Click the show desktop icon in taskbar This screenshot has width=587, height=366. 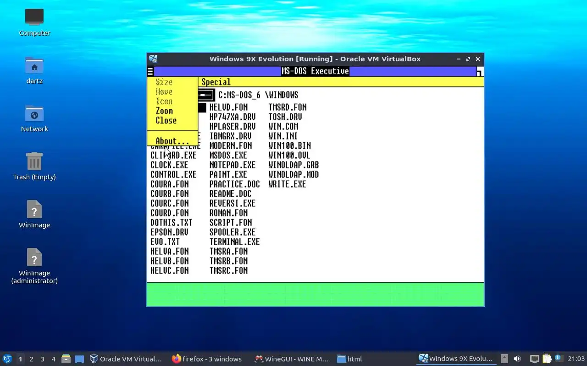[x=79, y=359]
